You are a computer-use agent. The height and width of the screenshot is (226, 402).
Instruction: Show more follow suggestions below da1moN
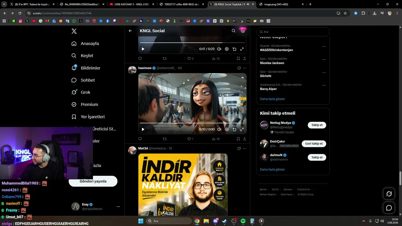click(x=273, y=169)
